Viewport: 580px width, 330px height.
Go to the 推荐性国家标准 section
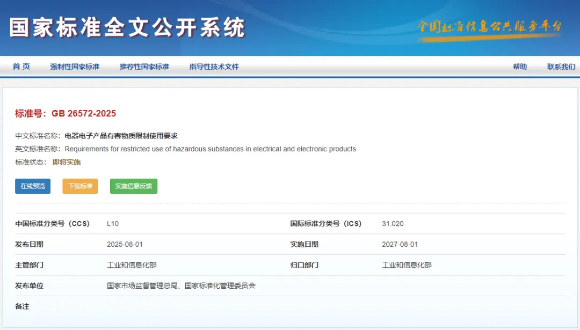tap(144, 67)
